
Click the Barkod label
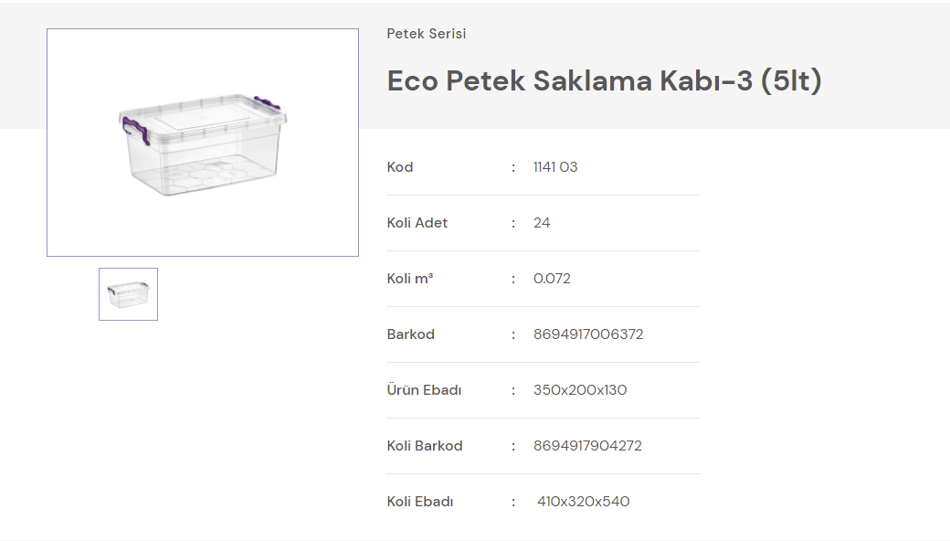point(411,334)
